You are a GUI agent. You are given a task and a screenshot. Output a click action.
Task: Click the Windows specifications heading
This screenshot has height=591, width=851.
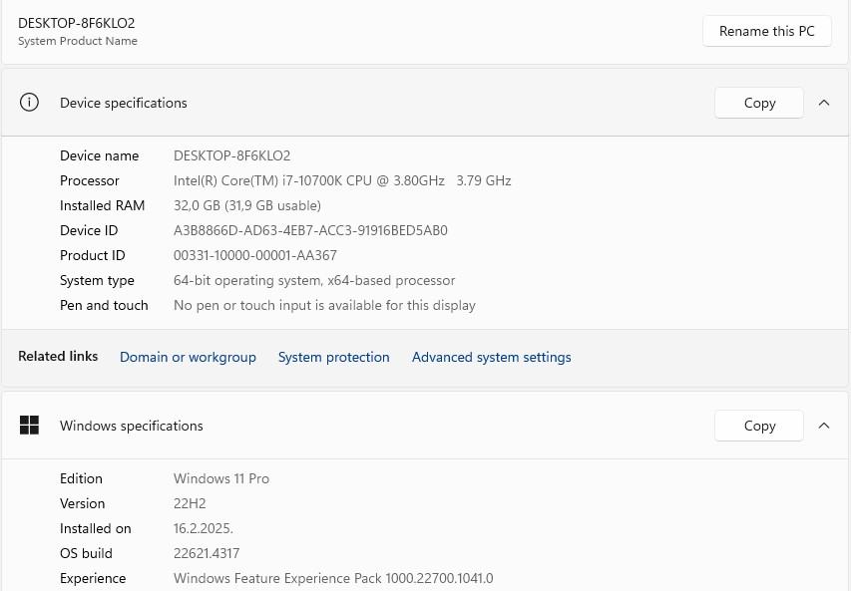click(x=132, y=426)
